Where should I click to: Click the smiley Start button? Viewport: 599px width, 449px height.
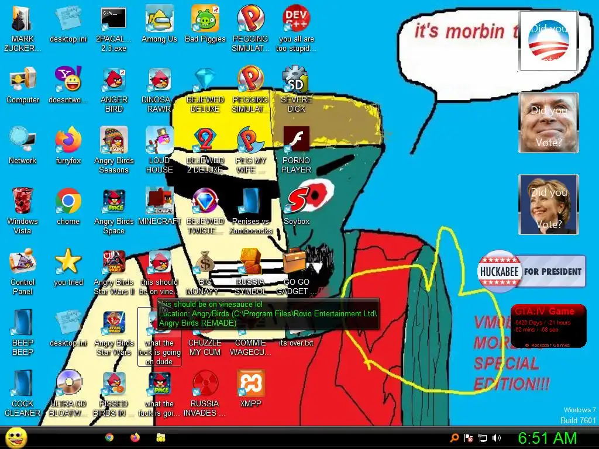pyautogui.click(x=16, y=437)
